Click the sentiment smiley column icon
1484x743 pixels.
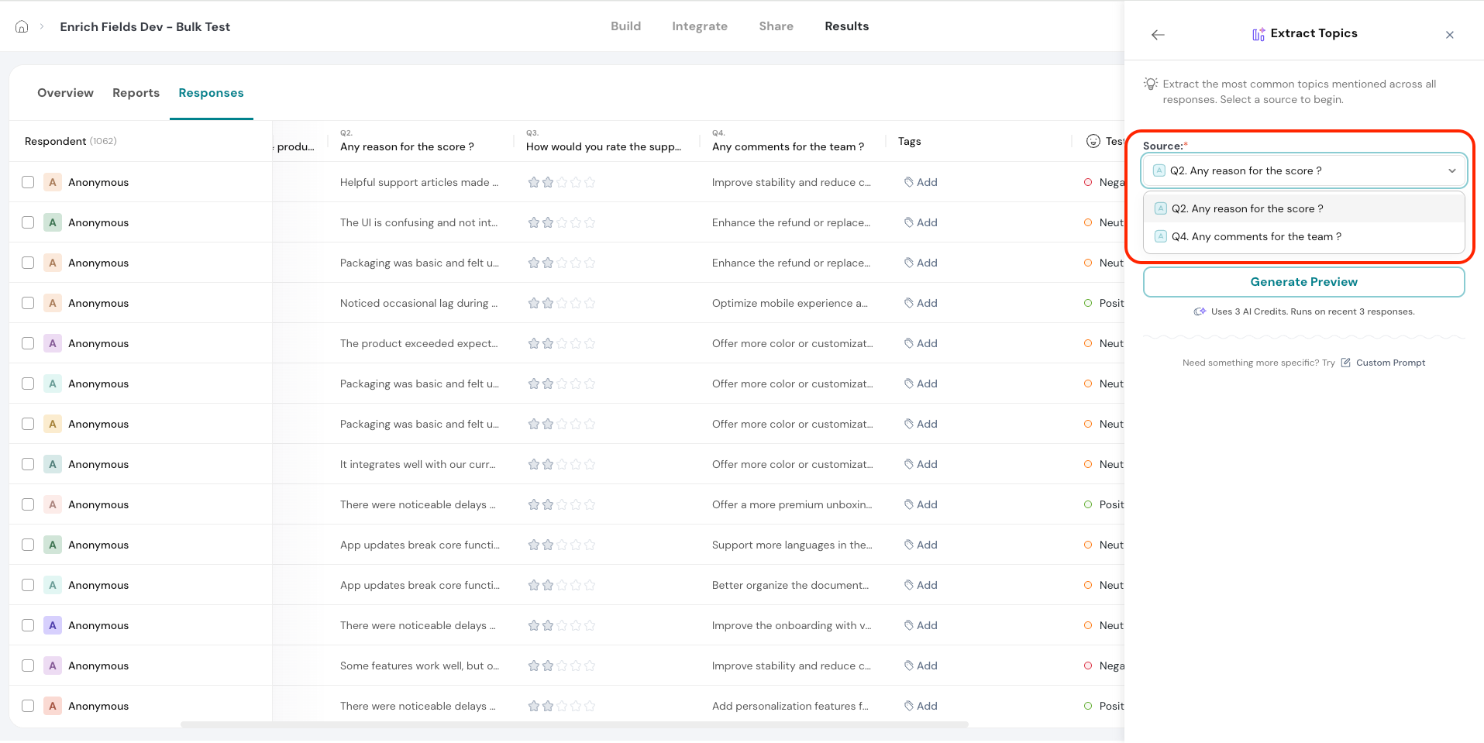coord(1093,141)
